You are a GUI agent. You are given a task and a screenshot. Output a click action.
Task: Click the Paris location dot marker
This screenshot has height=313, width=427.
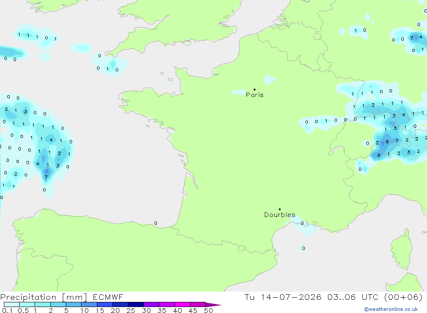pyautogui.click(x=254, y=89)
